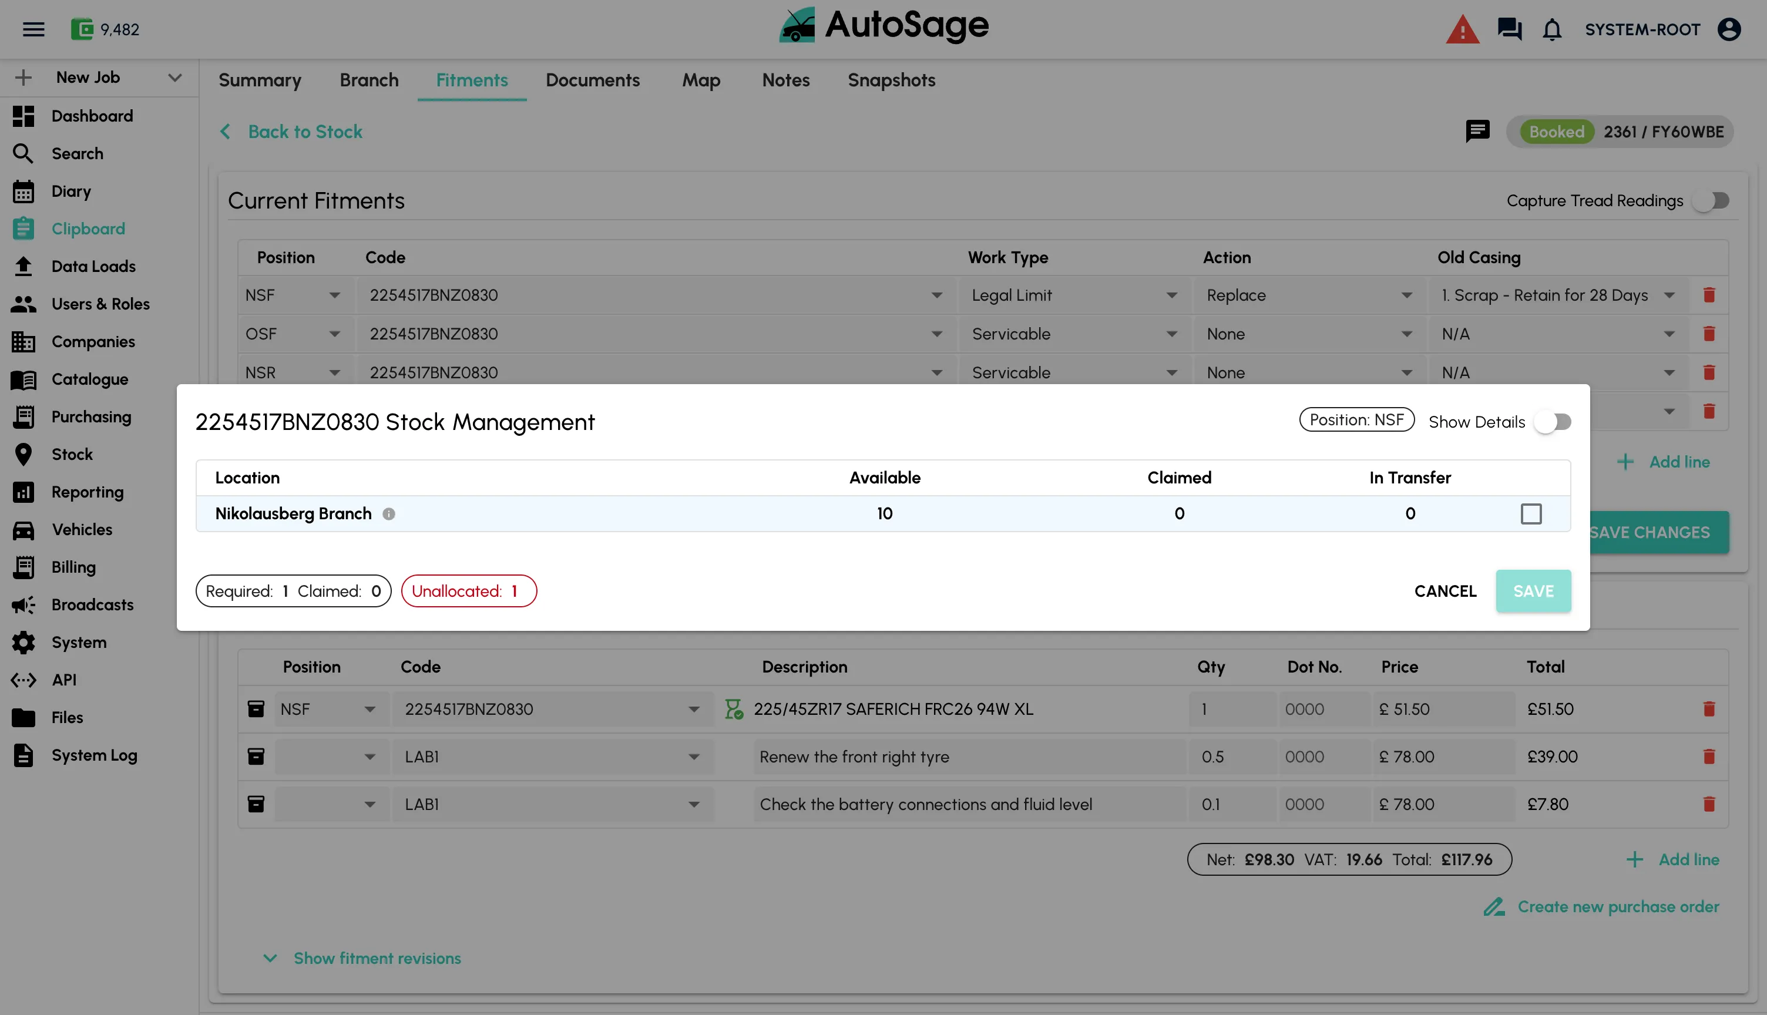The image size is (1767, 1015).
Task: Click Create new purchase order
Action: coord(1601,907)
